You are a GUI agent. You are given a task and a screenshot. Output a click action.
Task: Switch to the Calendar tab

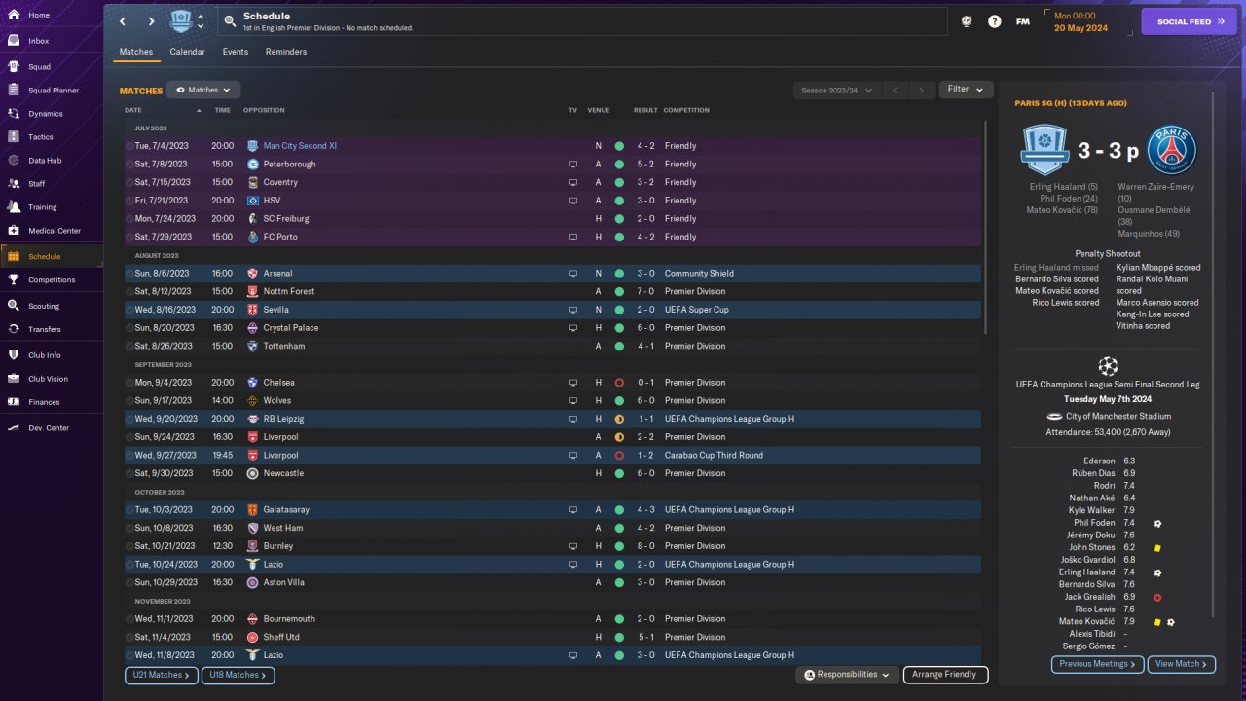[187, 52]
